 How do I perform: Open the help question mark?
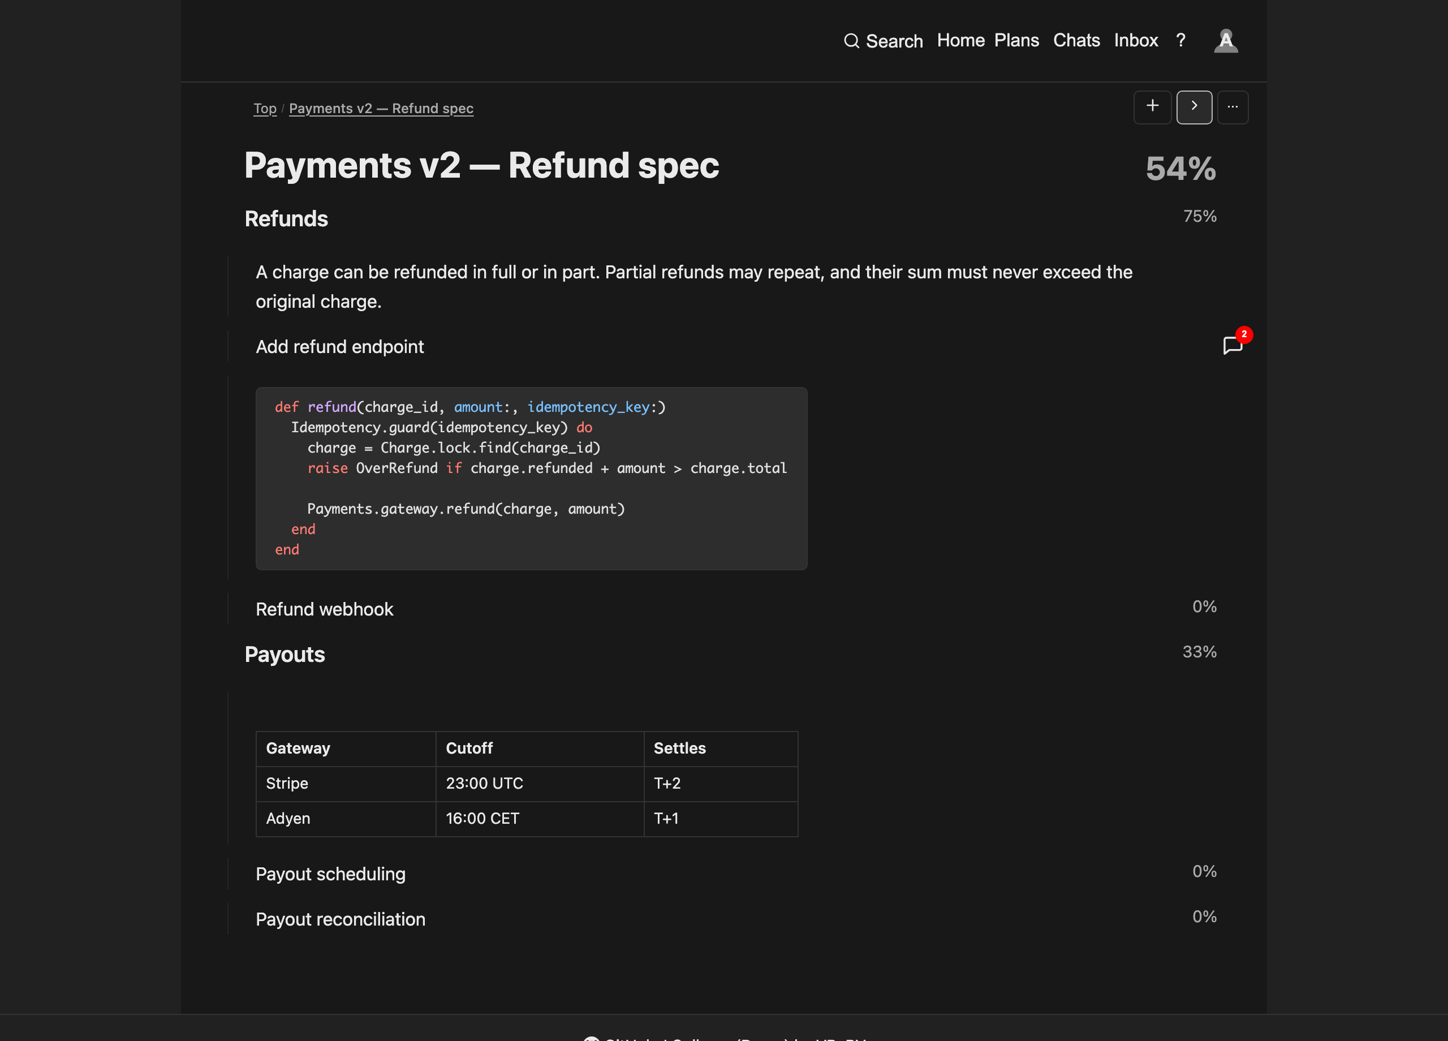click(1180, 40)
